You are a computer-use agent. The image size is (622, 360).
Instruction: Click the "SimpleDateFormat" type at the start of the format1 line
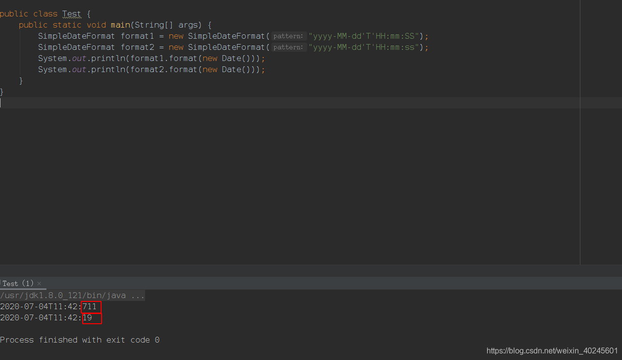tap(77, 36)
